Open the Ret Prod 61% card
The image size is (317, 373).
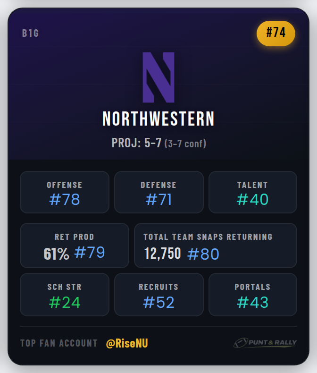[x=74, y=246]
